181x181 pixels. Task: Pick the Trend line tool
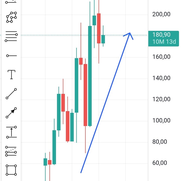11,94
